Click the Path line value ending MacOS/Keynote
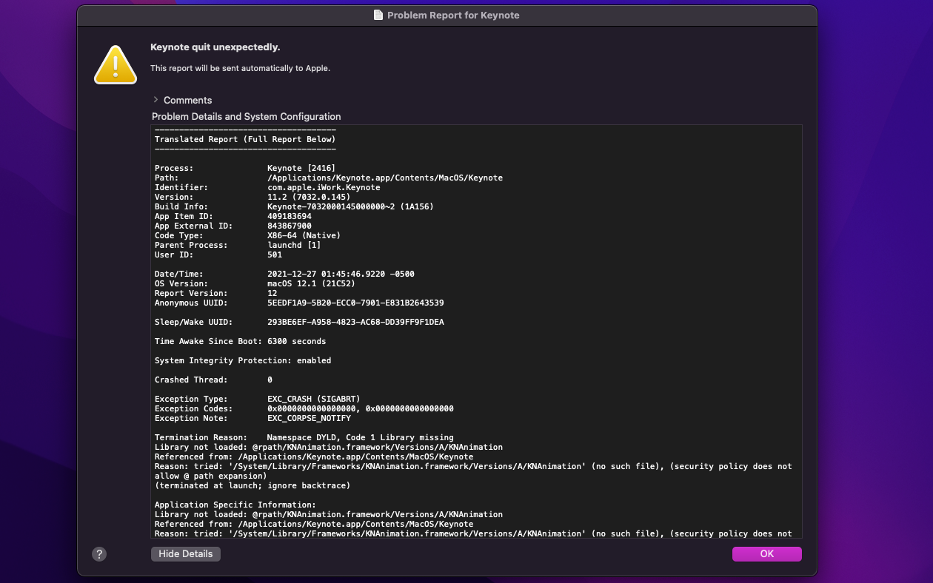This screenshot has height=583, width=933. click(385, 178)
